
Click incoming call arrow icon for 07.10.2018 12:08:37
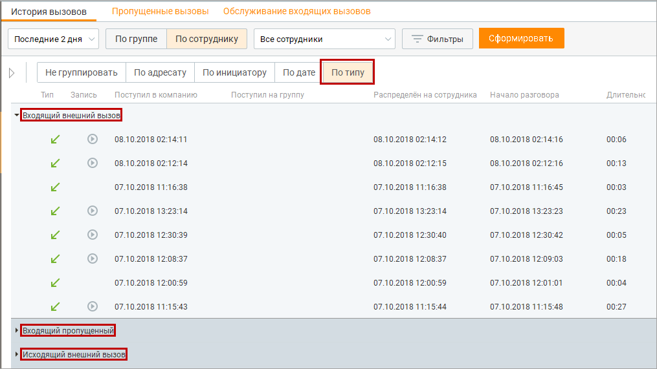pyautogui.click(x=55, y=259)
